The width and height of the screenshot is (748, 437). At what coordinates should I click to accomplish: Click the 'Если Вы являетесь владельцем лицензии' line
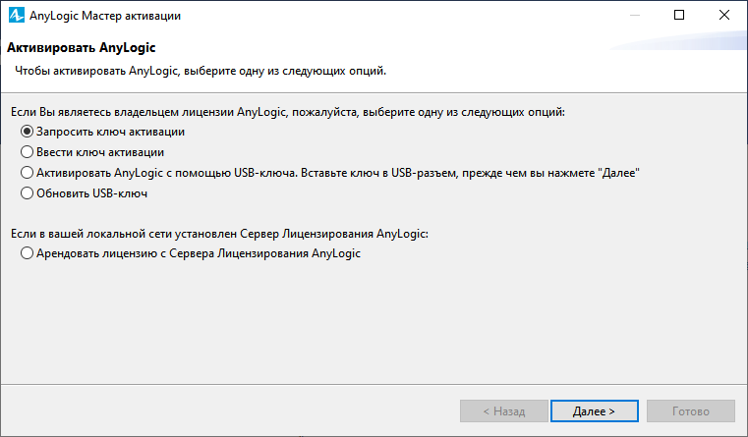click(288, 113)
